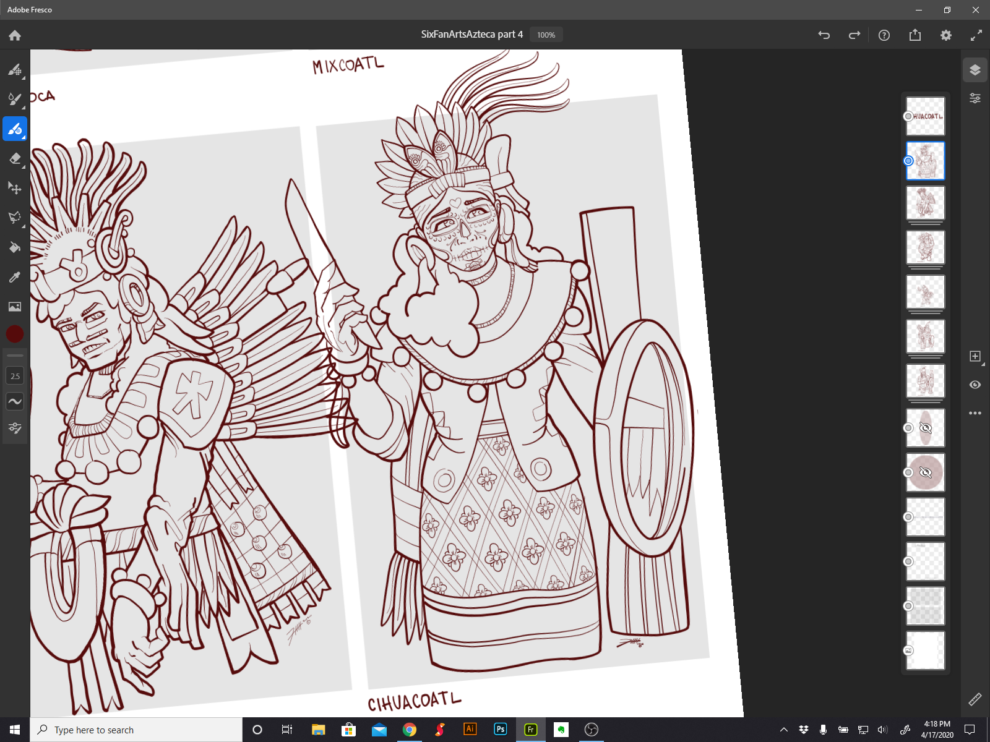Select the gray panels layer thumbnail
This screenshot has width=990, height=742.
coord(926,606)
